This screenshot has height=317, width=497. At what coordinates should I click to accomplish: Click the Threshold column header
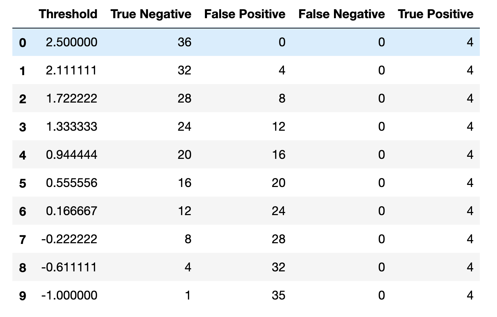pos(68,14)
